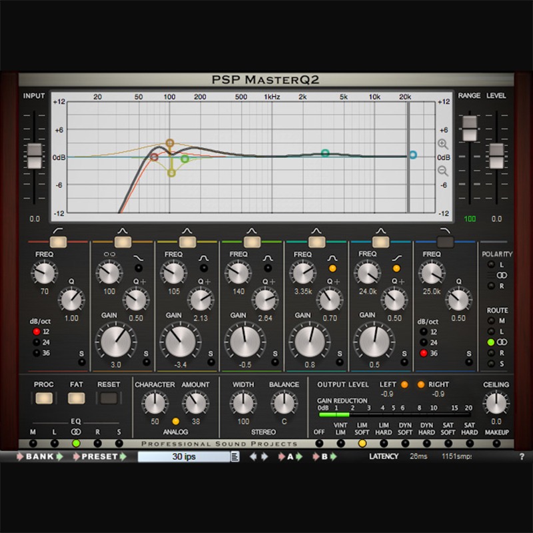Recall setup A with the green arrow
This screenshot has height=533, width=533.
click(299, 456)
